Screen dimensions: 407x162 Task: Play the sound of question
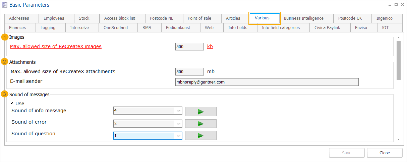[x=200, y=135]
